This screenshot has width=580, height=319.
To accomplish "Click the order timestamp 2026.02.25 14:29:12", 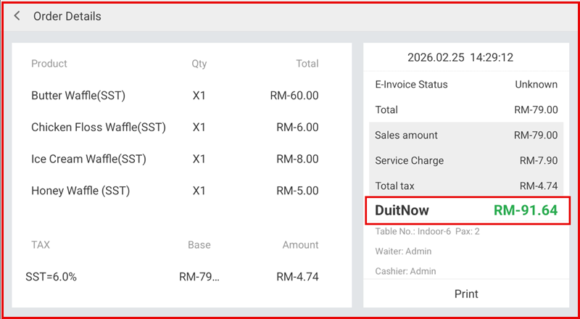I will [x=460, y=57].
